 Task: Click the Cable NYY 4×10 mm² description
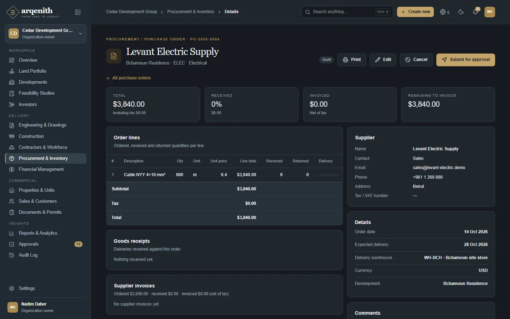(145, 175)
